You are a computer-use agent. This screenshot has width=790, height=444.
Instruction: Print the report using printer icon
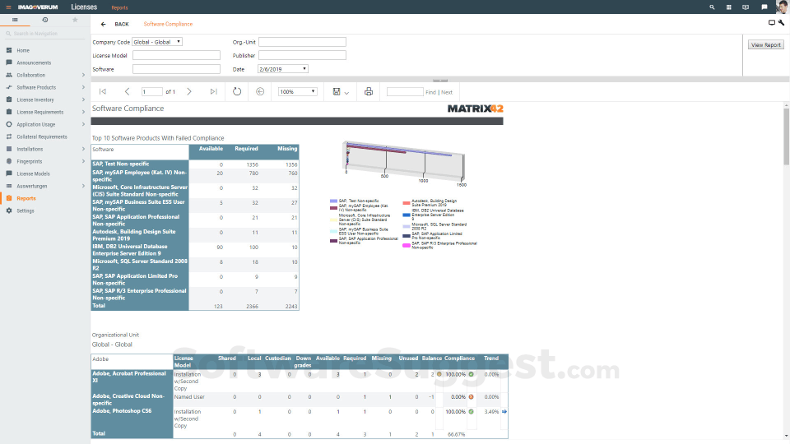point(369,92)
